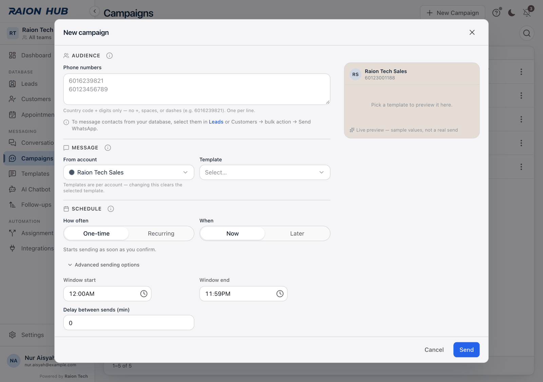The image size is (543, 382).
Task: Click the search magnifier icon
Action: tap(527, 33)
